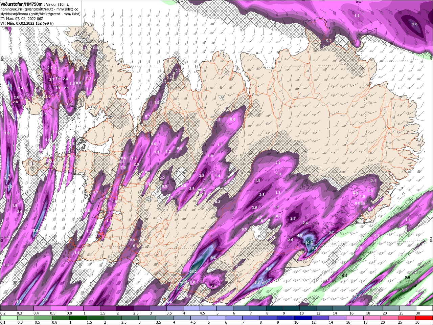
Task: Select the pale grey snow swatch starting at 25
Action: (x=408, y=308)
